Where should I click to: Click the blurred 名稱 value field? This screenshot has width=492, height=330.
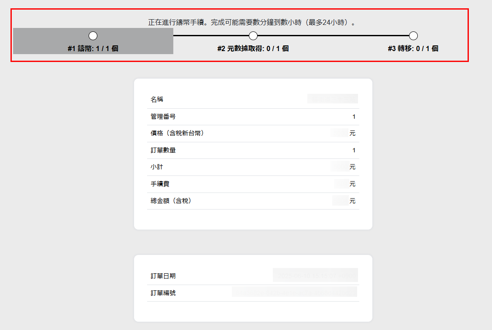click(x=332, y=99)
